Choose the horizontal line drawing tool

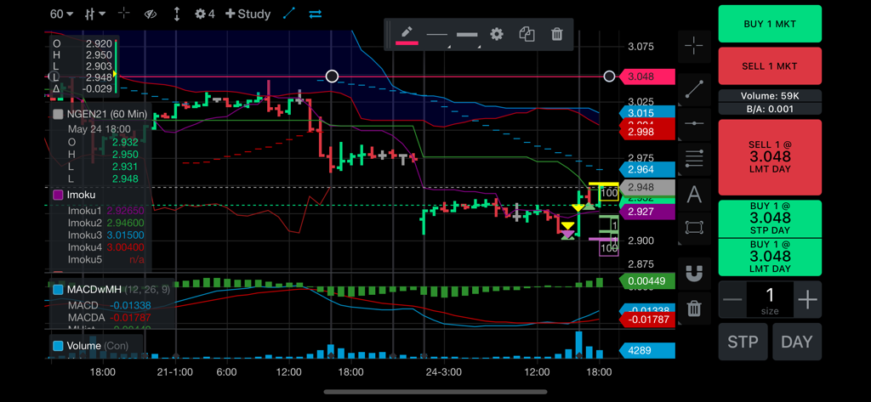tap(694, 123)
